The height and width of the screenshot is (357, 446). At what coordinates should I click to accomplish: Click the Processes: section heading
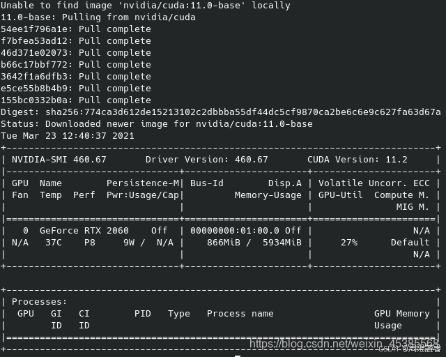coord(39,301)
